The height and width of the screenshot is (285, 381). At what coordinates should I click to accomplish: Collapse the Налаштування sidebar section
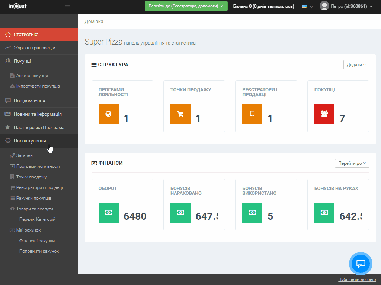30,141
